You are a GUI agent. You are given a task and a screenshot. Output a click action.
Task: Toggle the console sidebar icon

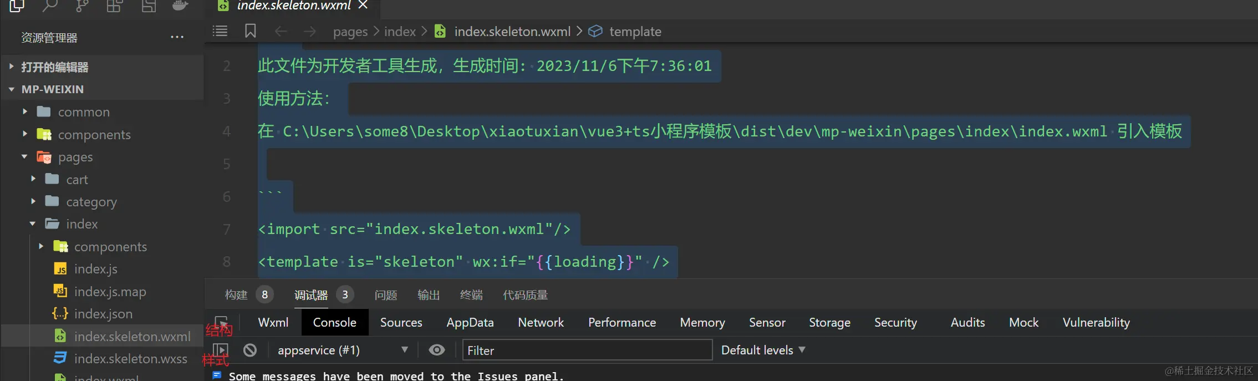pos(220,350)
